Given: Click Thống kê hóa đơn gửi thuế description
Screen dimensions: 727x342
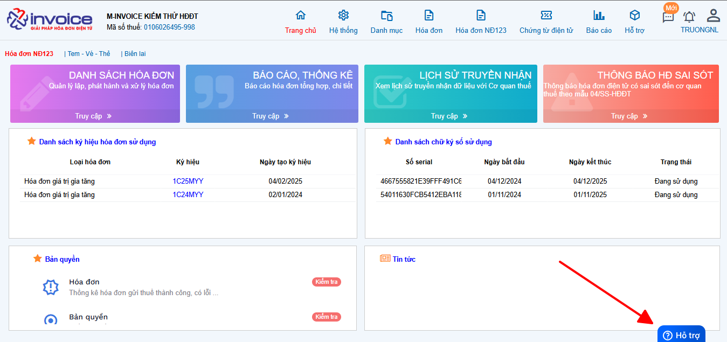Looking at the screenshot, I should (144, 293).
